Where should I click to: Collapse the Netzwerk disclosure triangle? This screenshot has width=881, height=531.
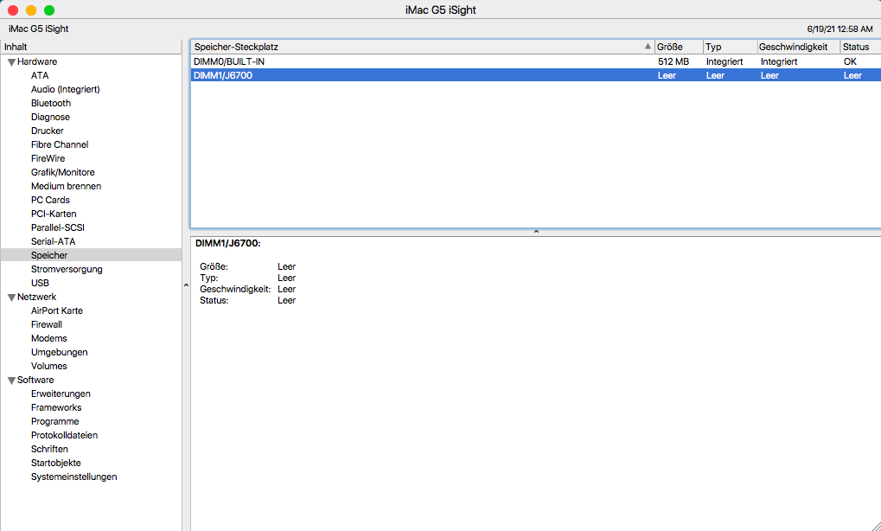tap(11, 297)
